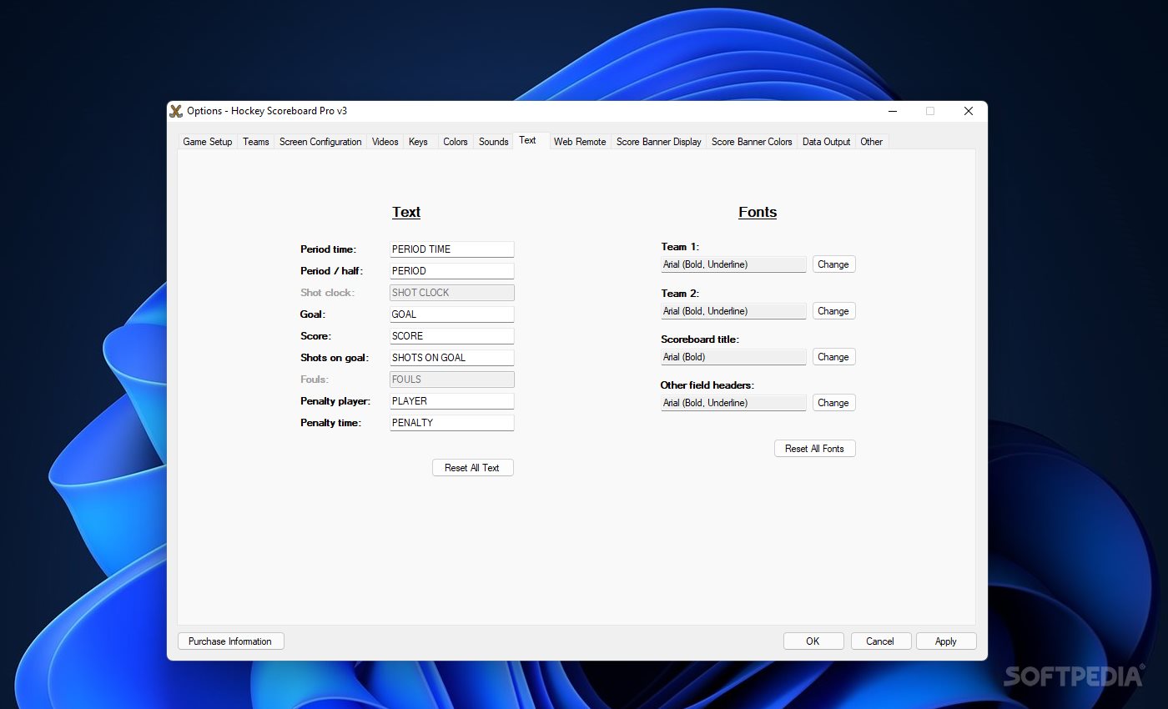Click the Penalty player label
1168x709 pixels.
click(x=335, y=401)
